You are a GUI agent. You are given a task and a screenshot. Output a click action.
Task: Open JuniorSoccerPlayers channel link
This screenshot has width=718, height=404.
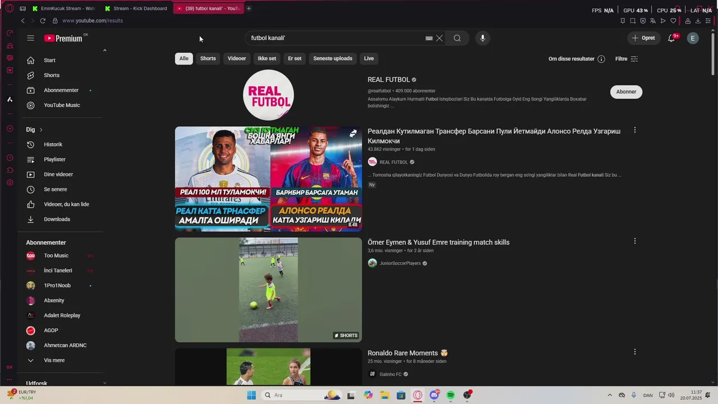click(400, 263)
